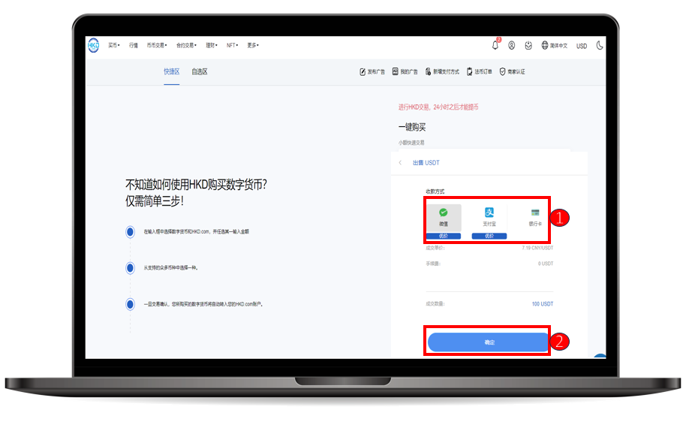Open 商家认证 merchant verification
Screen dimensions: 689x422
tap(512, 72)
